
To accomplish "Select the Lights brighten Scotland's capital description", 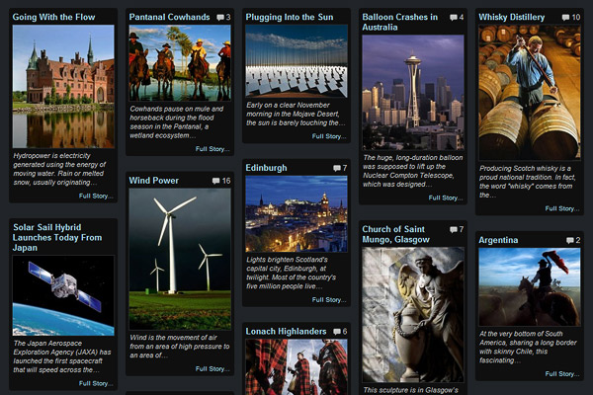I will 291,273.
